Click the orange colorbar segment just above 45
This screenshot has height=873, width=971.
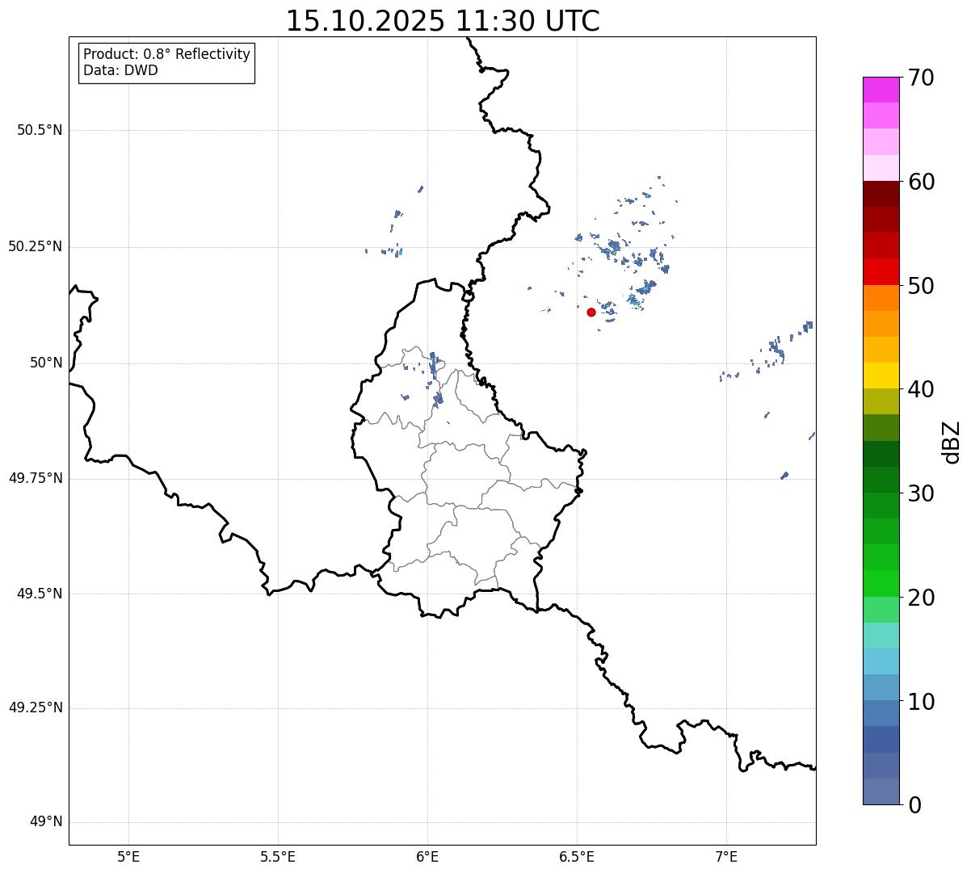(881, 324)
